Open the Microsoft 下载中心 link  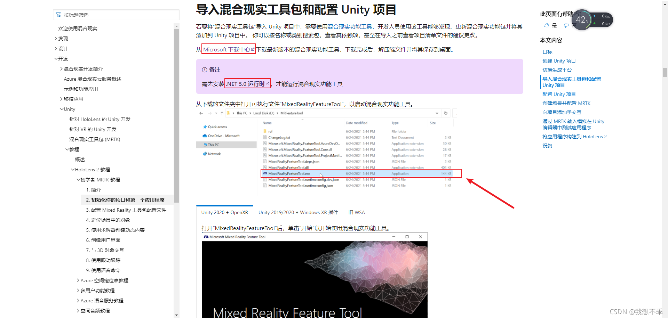pos(226,50)
